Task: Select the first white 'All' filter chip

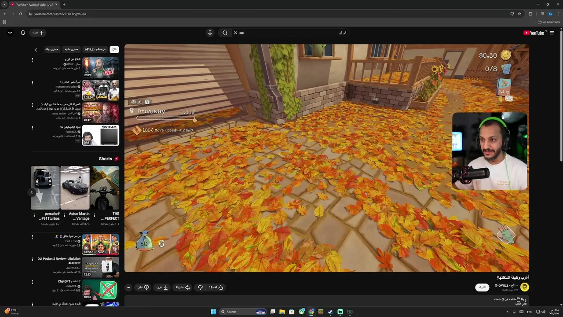Action: point(114,49)
